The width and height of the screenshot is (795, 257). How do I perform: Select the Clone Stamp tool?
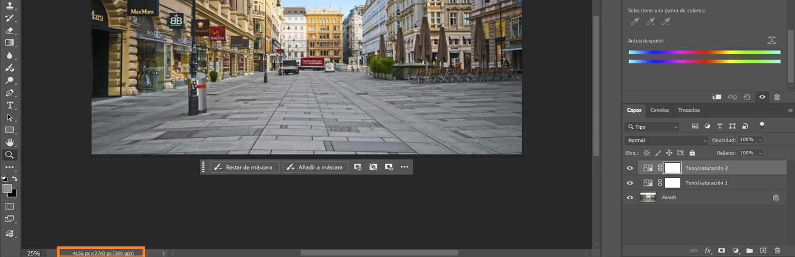click(x=10, y=5)
